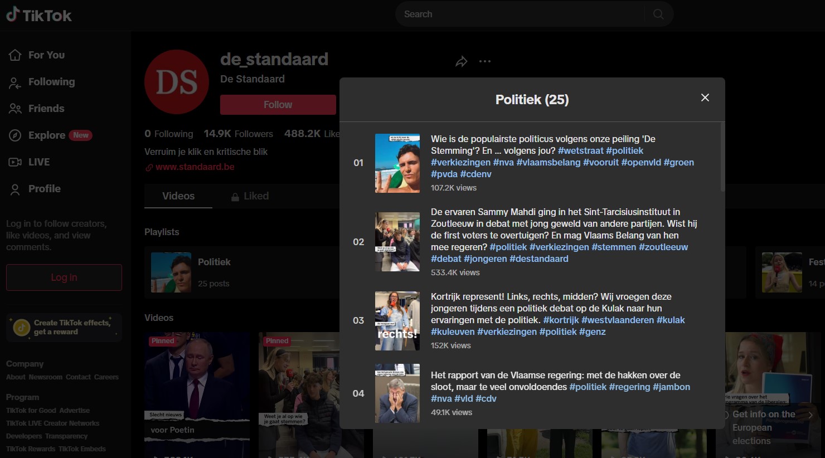Switch to the Videos tab

coord(178,196)
